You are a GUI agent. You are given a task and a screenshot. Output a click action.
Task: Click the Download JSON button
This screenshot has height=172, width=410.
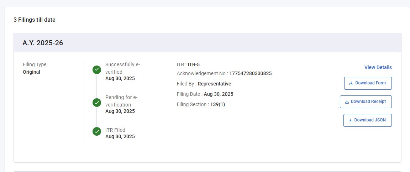367,120
